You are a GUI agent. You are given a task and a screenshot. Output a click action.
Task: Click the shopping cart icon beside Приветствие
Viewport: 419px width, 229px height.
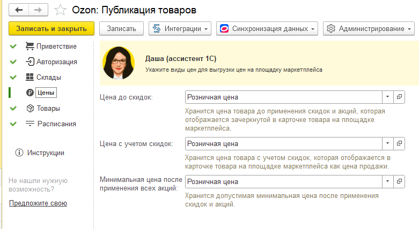30,46
